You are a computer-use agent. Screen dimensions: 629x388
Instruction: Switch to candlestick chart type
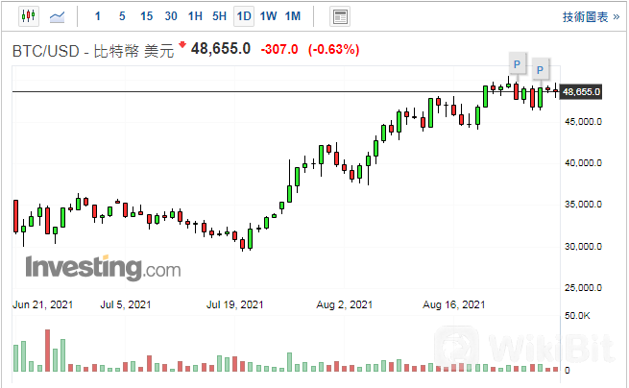click(29, 16)
